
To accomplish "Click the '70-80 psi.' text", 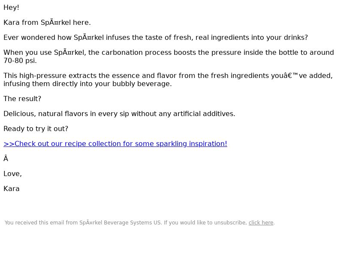I will point(20,61).
